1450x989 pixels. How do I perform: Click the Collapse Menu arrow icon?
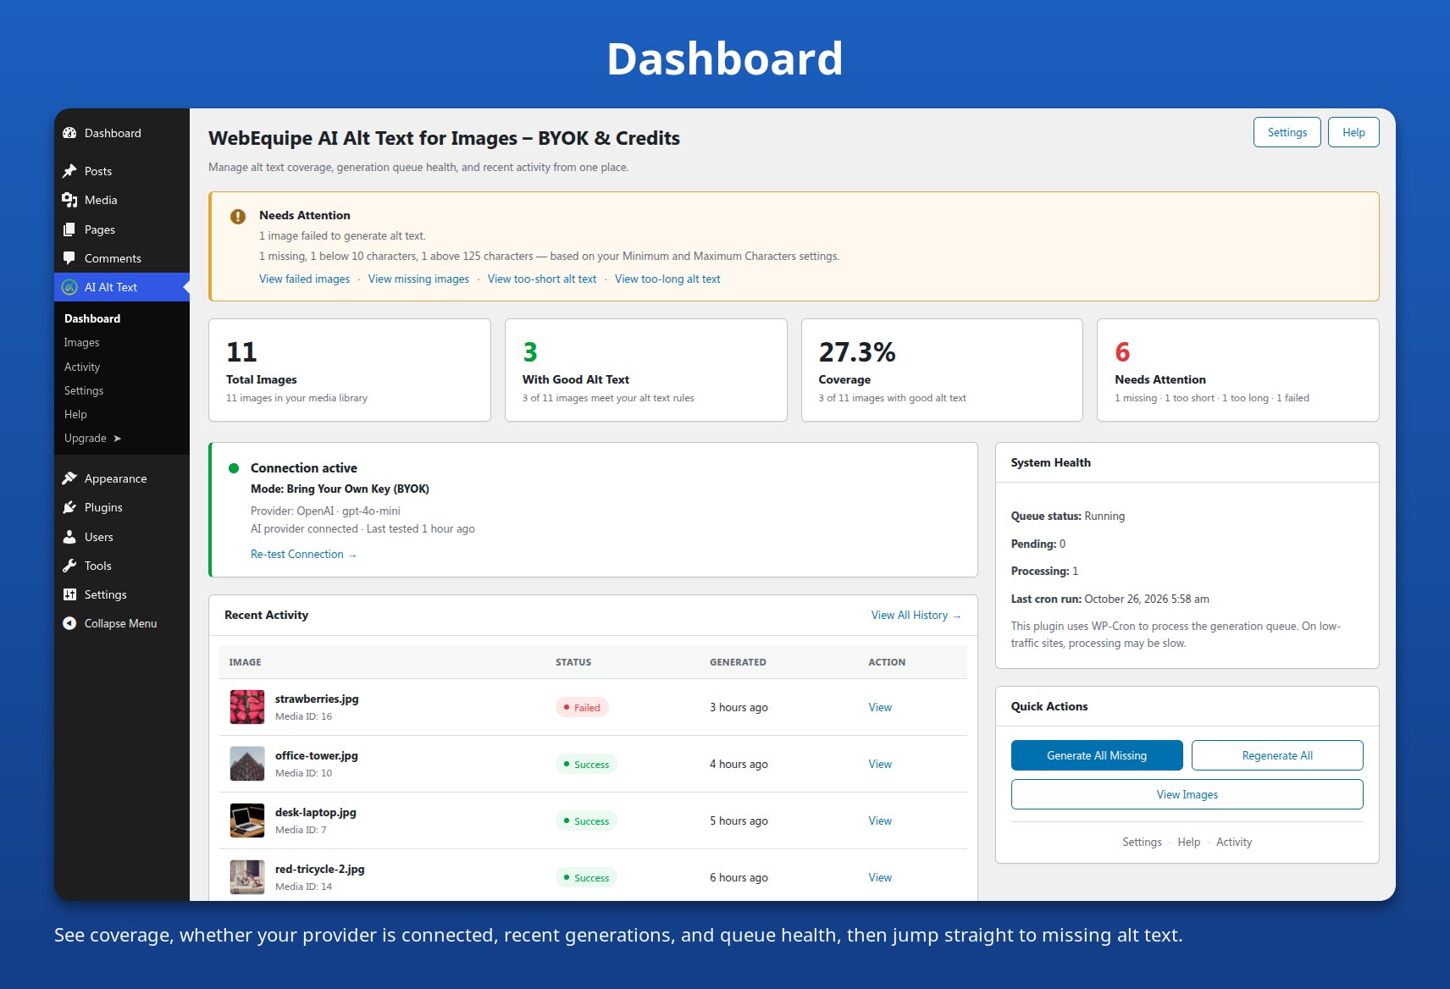[69, 623]
